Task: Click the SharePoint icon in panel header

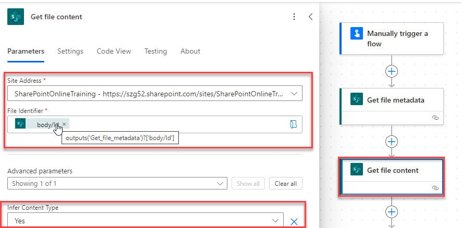Action: point(16,17)
